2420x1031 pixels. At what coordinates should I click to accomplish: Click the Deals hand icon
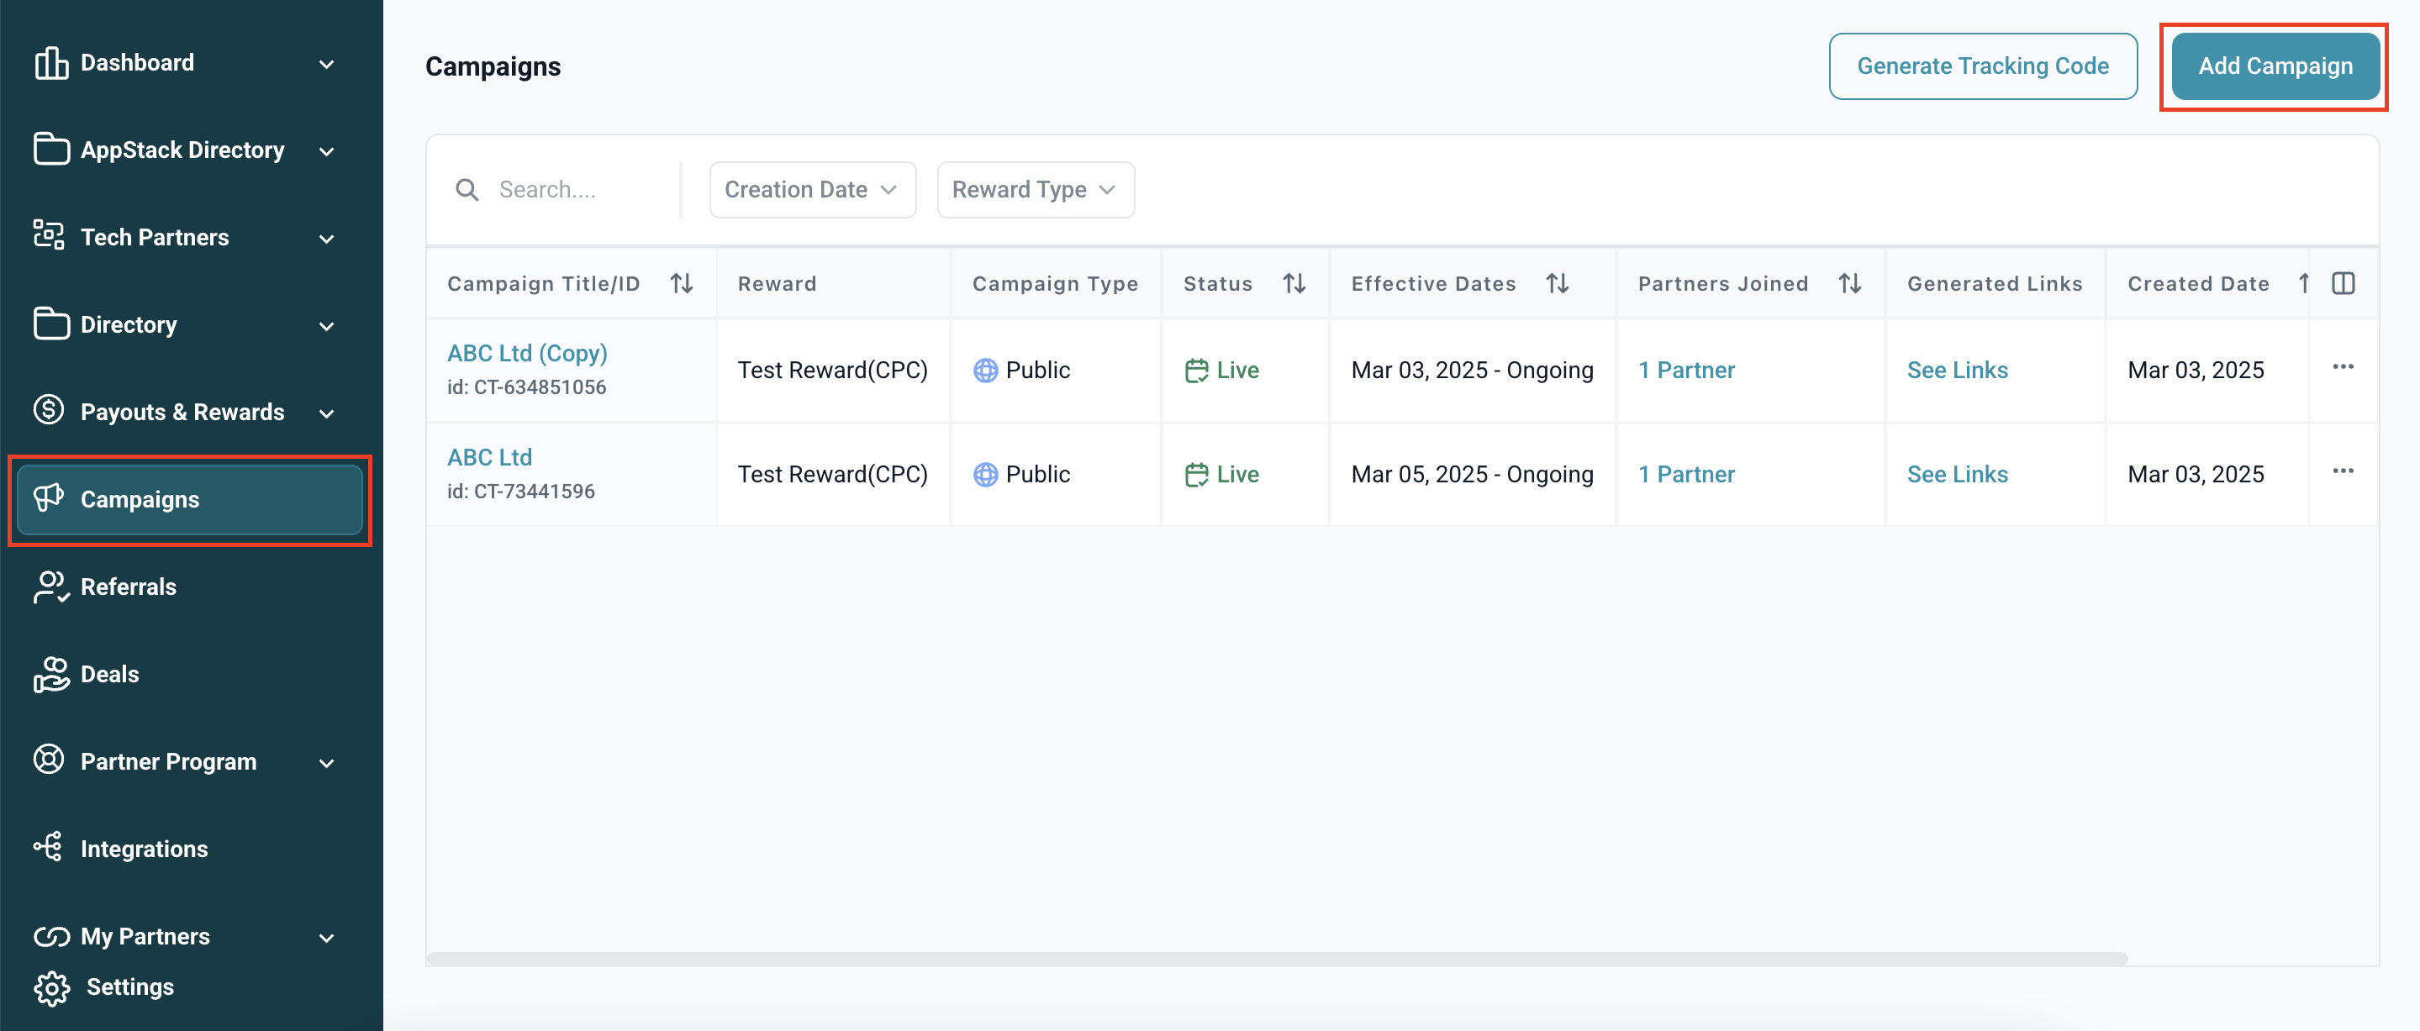[x=50, y=674]
